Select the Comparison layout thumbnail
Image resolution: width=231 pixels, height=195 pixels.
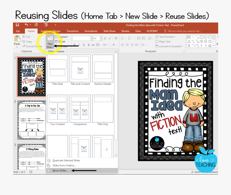point(80,109)
